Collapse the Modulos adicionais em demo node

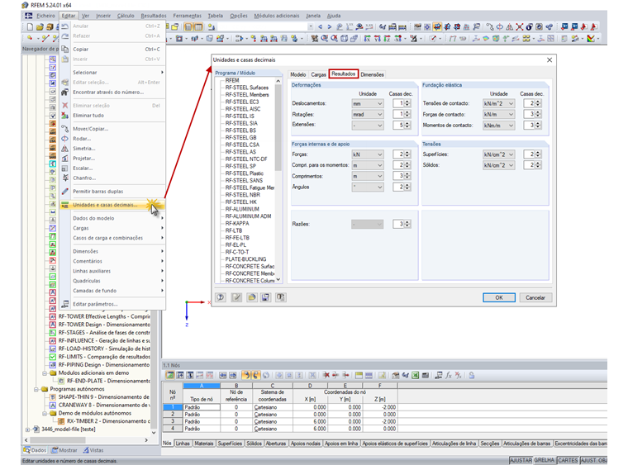pyautogui.click(x=45, y=373)
